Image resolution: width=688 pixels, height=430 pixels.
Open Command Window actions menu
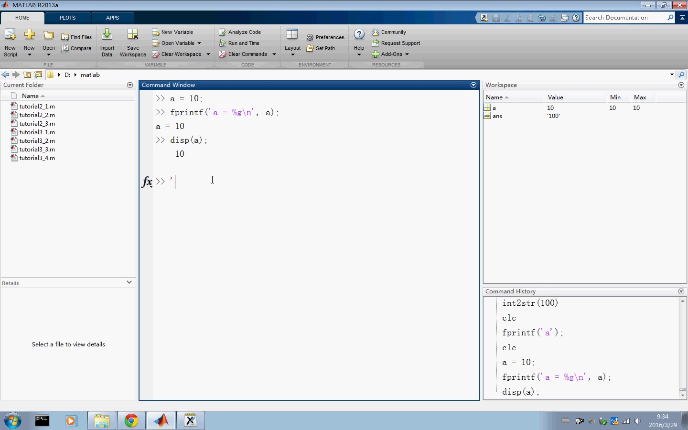click(473, 85)
